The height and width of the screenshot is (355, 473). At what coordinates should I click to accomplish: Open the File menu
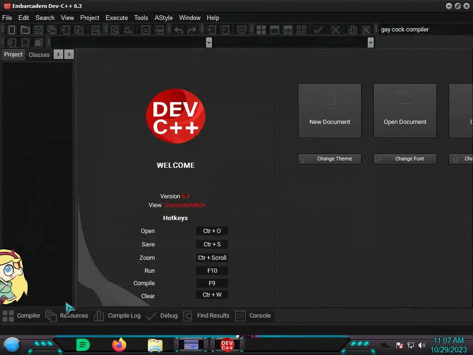pos(7,18)
